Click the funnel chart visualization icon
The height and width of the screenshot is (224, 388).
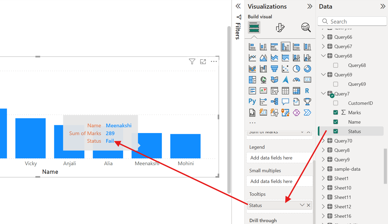274,69
